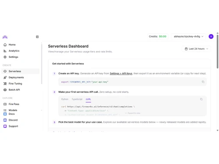Switch to the TypeScript tab
The width and height of the screenshot is (219, 164).
tap(77, 99)
